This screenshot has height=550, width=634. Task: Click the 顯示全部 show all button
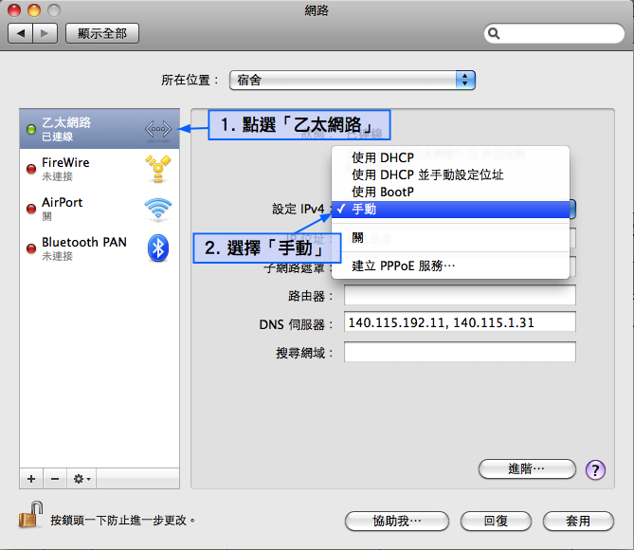tap(102, 33)
